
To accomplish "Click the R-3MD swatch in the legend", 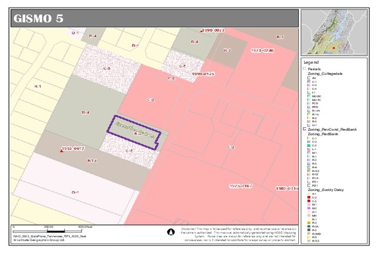I will coord(307,233).
